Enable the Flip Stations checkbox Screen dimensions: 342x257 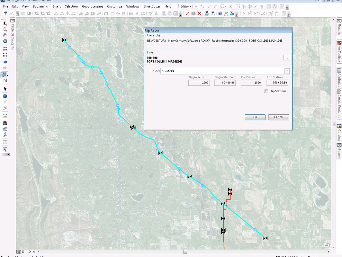[266, 91]
